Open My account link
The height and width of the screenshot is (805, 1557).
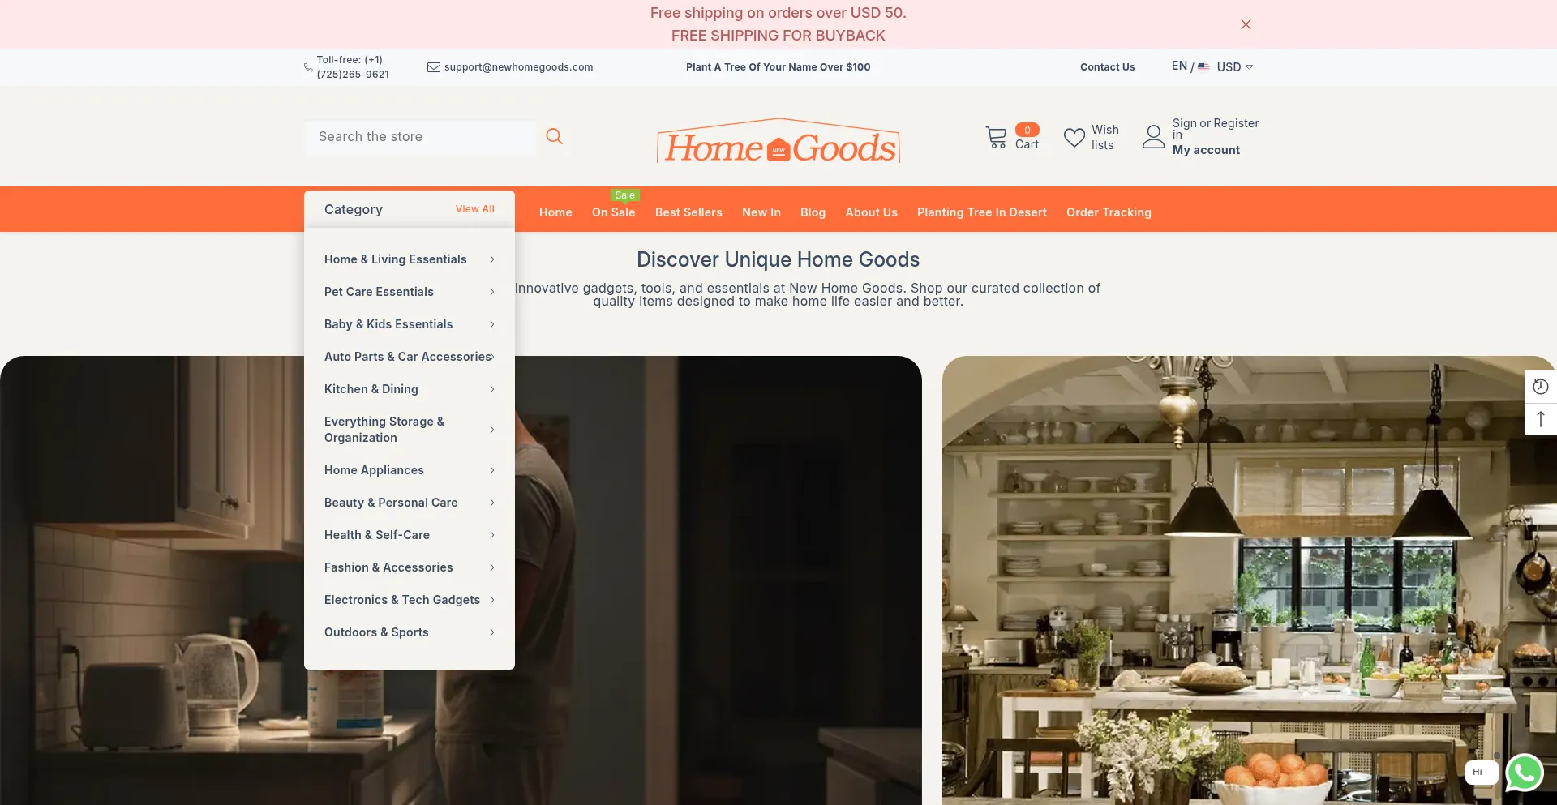tap(1206, 150)
